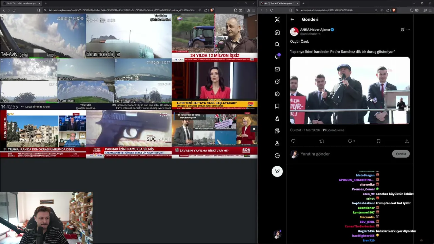Open ANKA Haber Ajansı profile avatar
The width and height of the screenshot is (434, 244).
click(294, 32)
